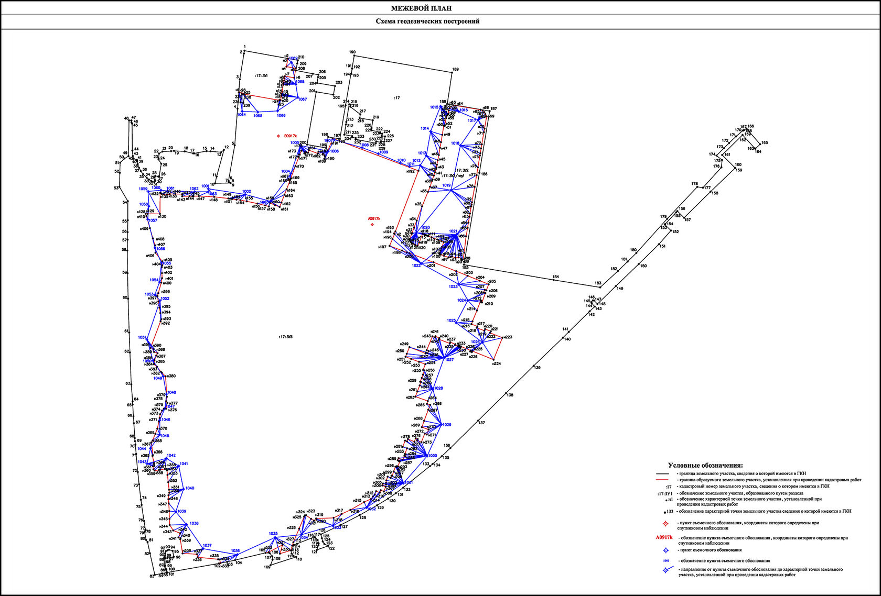Image resolution: width=881 pixels, height=596 pixels.
Task: Click the ':17:ЗУ1' sample in the legend
Action: click(x=665, y=493)
